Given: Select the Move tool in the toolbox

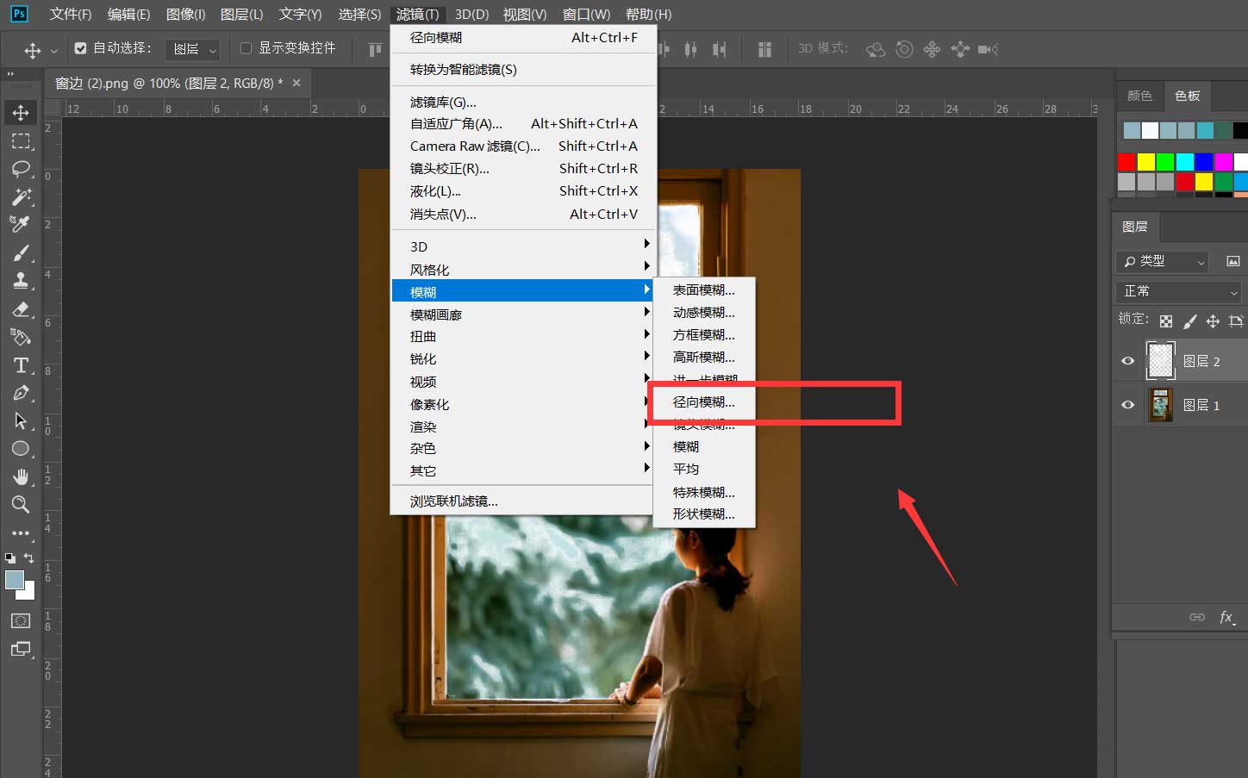Looking at the screenshot, I should [21, 113].
